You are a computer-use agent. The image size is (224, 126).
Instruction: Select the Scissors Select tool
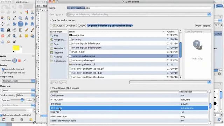(x=32, y=12)
